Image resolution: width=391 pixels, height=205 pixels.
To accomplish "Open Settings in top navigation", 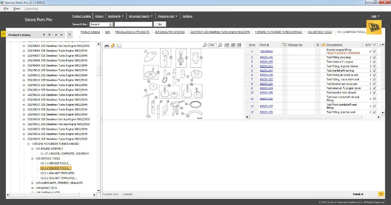I will (187, 16).
